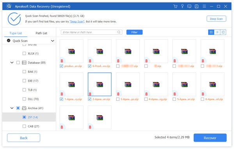Check the 3-Apea...pc.zip checkbox

coord(118,99)
